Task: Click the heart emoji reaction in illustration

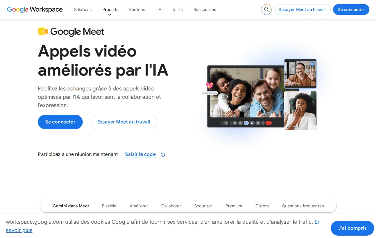Action: (210, 86)
